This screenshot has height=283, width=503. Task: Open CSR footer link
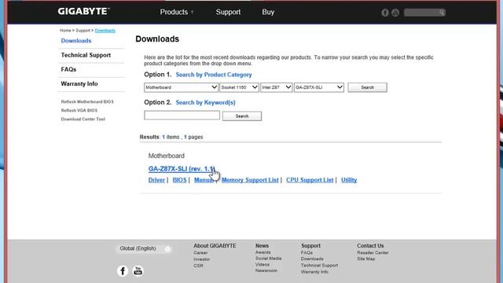[198, 266]
